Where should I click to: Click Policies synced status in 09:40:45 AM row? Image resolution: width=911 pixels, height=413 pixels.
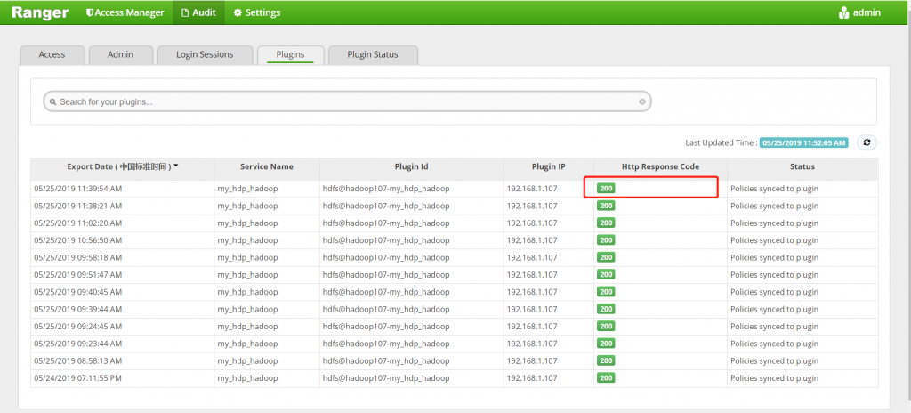coord(775,292)
